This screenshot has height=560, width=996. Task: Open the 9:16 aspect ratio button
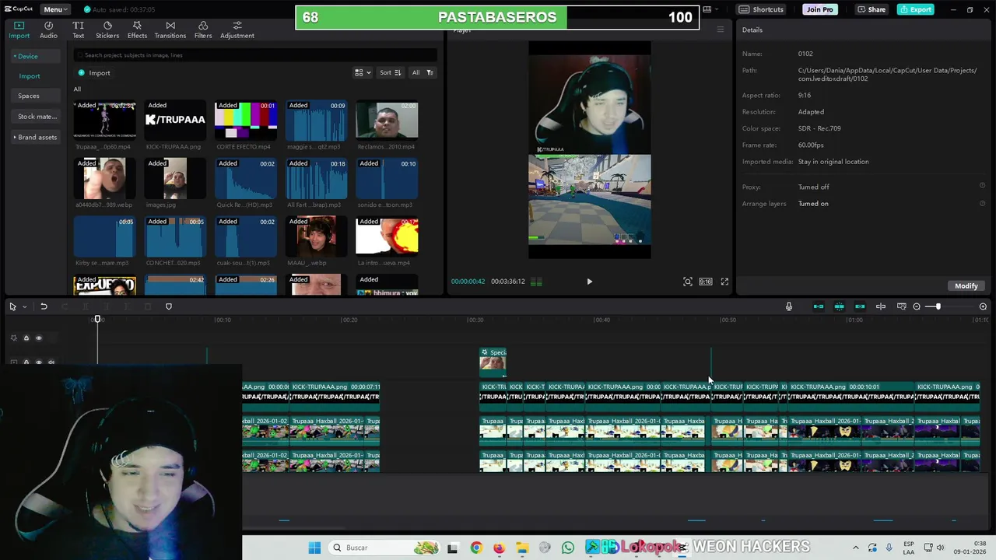(x=705, y=282)
